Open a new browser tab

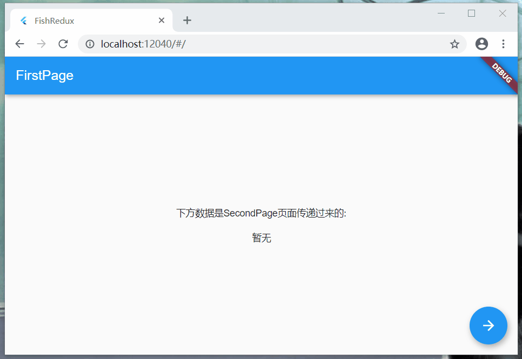pyautogui.click(x=187, y=20)
